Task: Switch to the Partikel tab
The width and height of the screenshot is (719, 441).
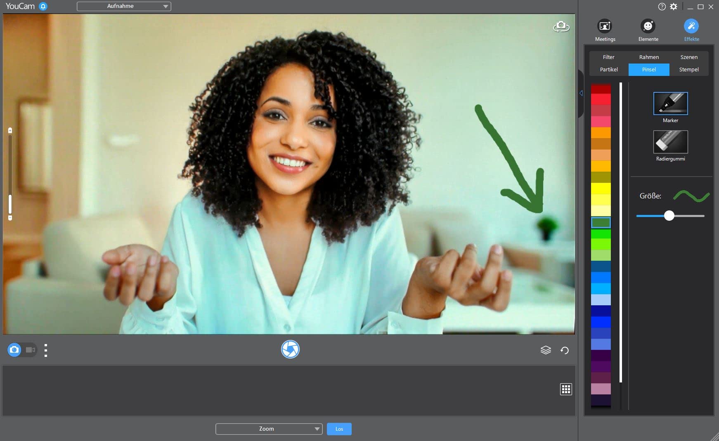Action: 609,70
